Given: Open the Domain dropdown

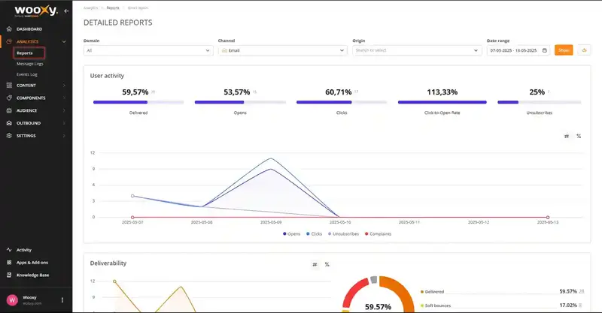Looking at the screenshot, I should (149, 50).
